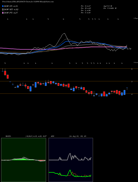Image resolution: width=138 pixels, height=182 pixels.
Task: Click the 'Pre L: 4.30' low value
Action: pos(86,10)
